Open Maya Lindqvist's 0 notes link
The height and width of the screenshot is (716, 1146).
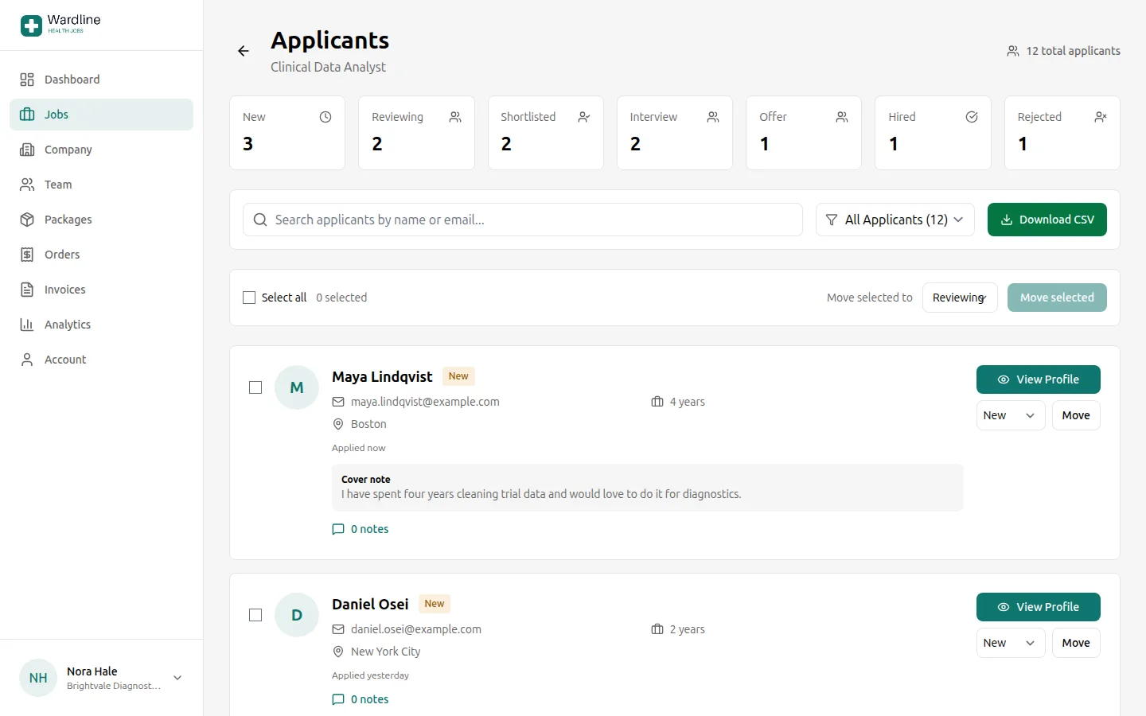coord(361,529)
